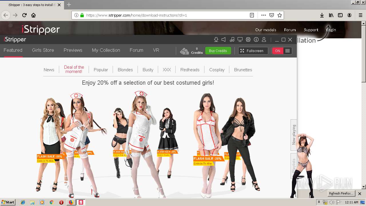The height and width of the screenshot is (206, 366).
Task: Open the music notes icon
Action: [x=232, y=40]
